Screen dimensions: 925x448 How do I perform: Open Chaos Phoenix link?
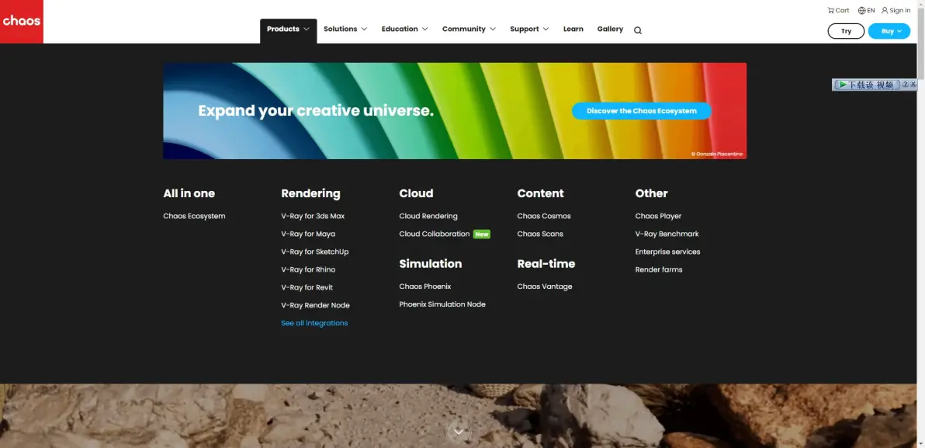pyautogui.click(x=424, y=287)
